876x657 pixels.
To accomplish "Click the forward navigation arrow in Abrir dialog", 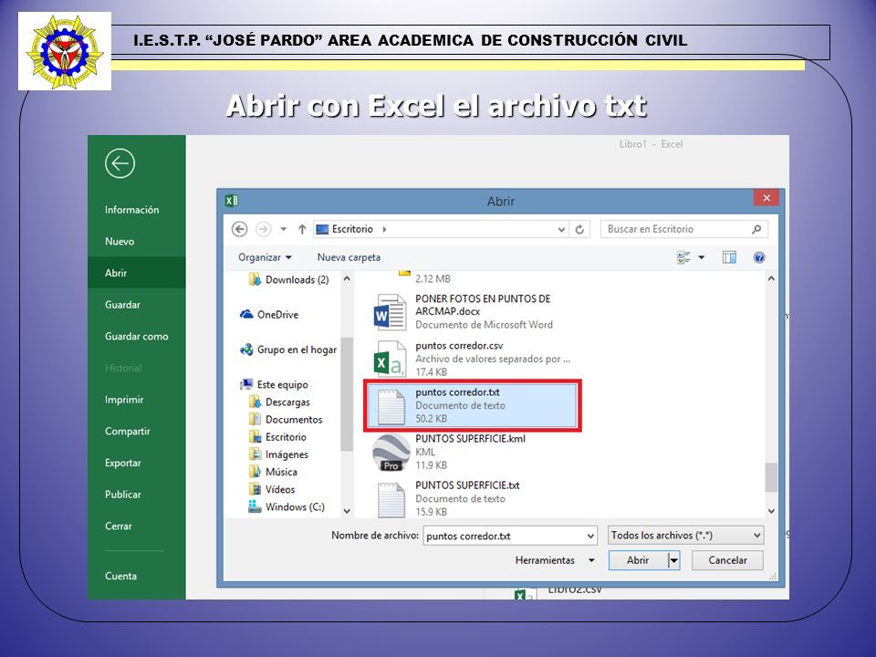I will (263, 229).
